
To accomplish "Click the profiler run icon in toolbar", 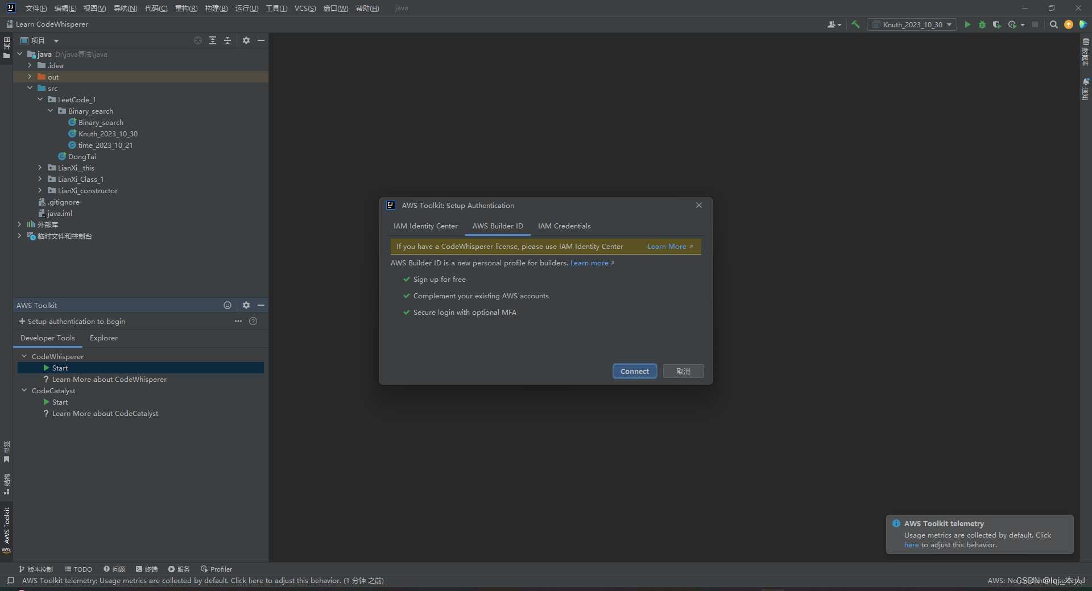I will (1012, 24).
